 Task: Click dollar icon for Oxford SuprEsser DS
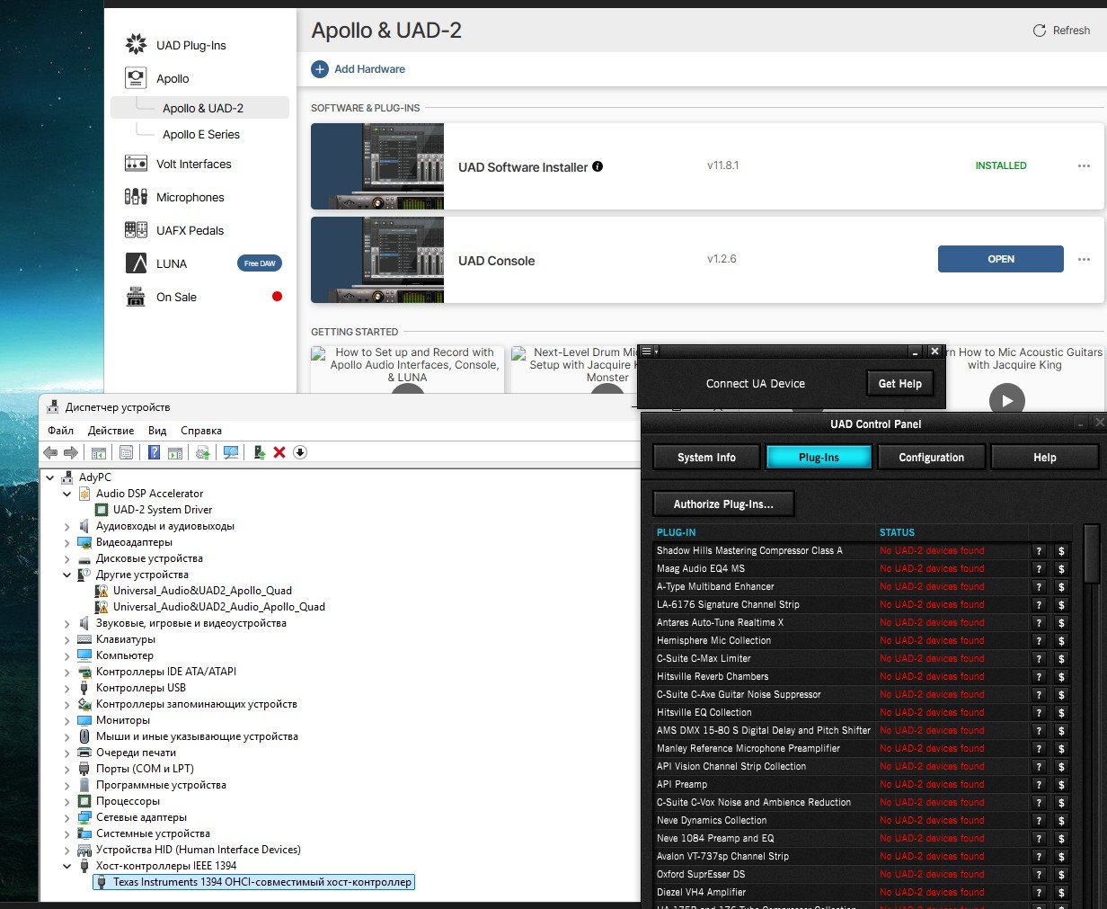(1061, 875)
